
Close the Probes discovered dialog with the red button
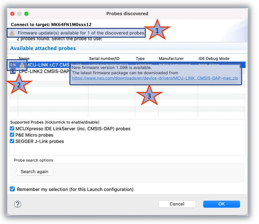12,14
